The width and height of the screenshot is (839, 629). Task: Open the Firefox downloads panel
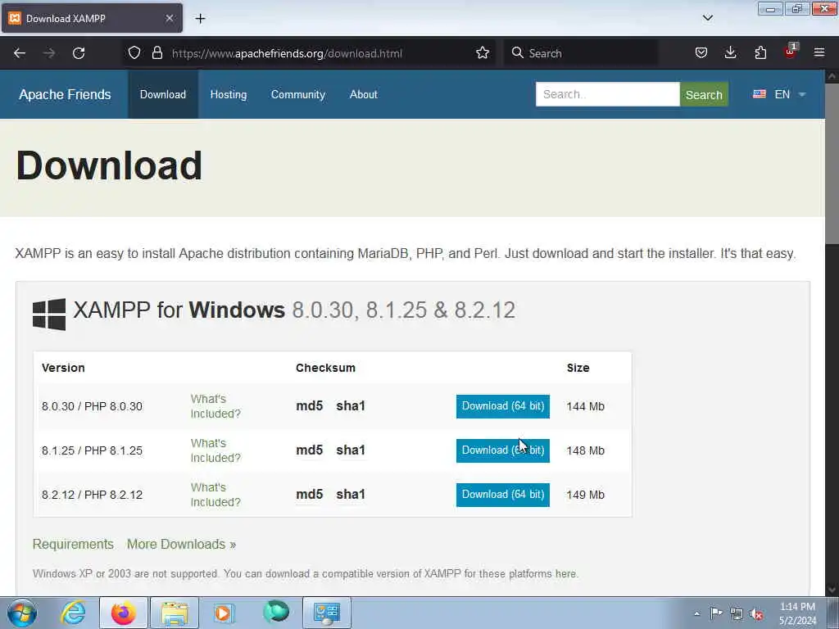[730, 53]
